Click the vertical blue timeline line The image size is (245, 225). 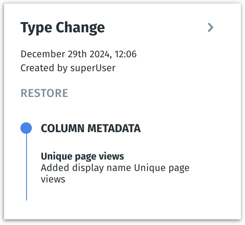click(x=27, y=168)
